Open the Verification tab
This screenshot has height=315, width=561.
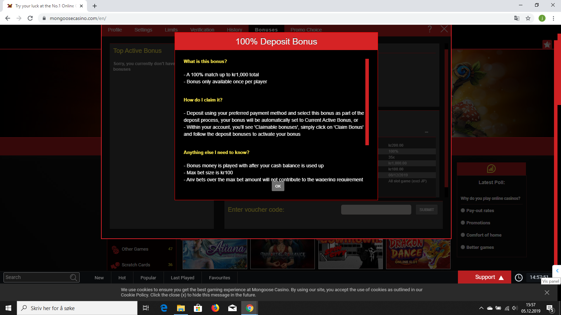pos(202,30)
